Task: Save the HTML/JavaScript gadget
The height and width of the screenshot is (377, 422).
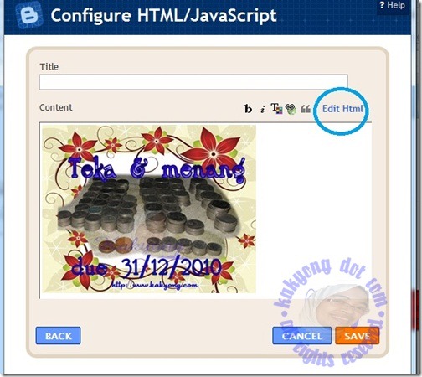Action: click(357, 336)
